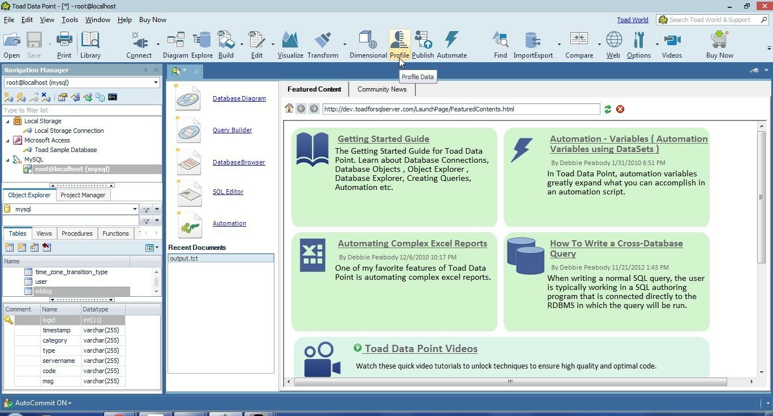Open the Getting Started Guide link
Screen dimensions: 773x416
[383, 138]
